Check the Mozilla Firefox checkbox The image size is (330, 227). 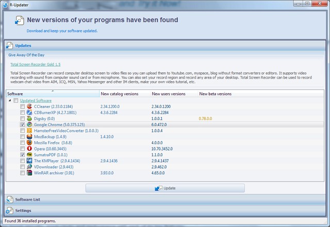[22, 143]
